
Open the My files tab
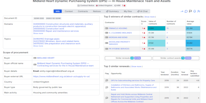click(128, 11)
